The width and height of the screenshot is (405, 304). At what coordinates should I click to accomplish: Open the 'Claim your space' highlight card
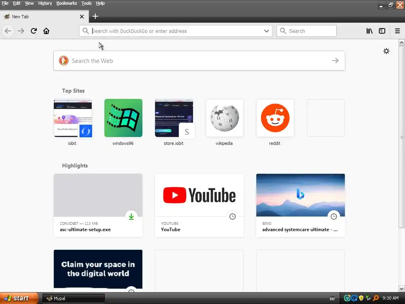98,270
